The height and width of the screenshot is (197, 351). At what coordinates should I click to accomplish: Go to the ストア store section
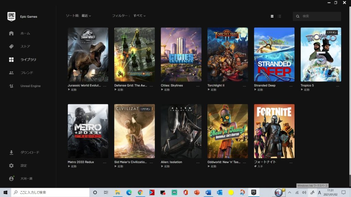[x=25, y=47]
